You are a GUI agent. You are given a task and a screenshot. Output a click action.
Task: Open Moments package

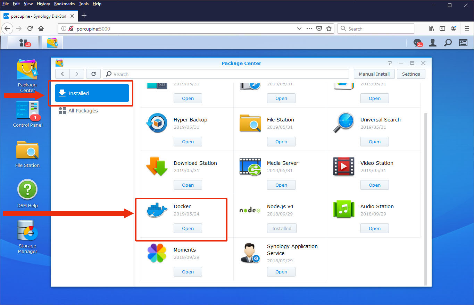click(x=188, y=272)
